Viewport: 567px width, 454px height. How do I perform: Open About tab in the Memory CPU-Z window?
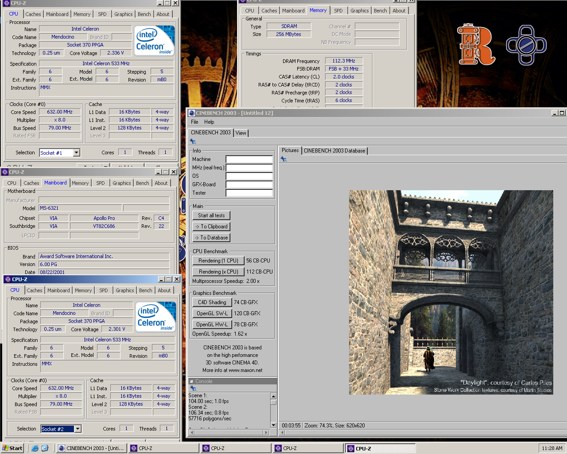399,11
